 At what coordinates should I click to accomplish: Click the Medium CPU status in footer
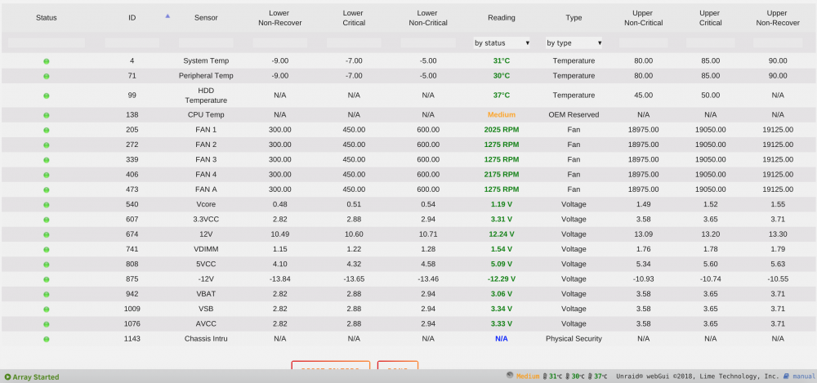[528, 376]
